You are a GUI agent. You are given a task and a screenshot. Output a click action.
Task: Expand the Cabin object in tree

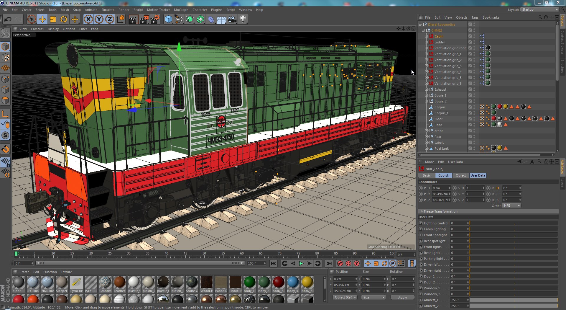tap(426, 36)
